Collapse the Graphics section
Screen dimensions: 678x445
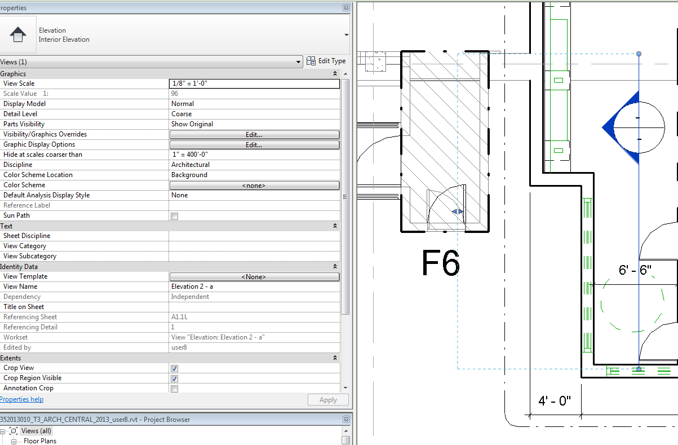[335, 74]
